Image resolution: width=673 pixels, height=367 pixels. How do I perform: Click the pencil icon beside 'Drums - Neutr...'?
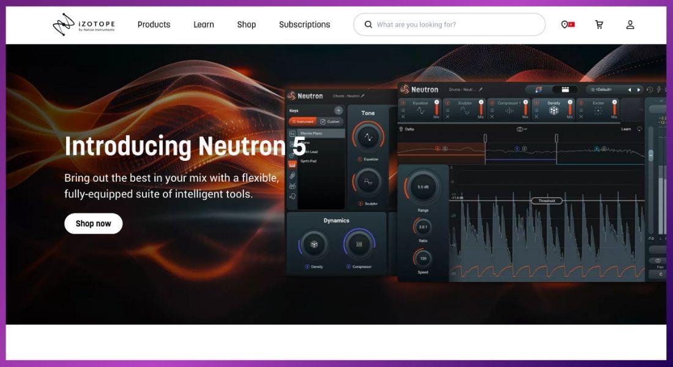(481, 90)
